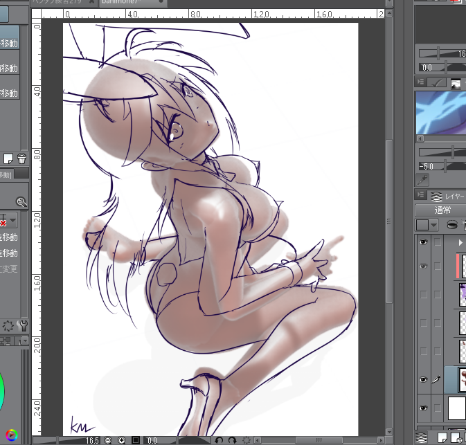The height and width of the screenshot is (445, 466).
Task: Adjust the navigator rotation slider showing 0.0
Action: click(442, 67)
